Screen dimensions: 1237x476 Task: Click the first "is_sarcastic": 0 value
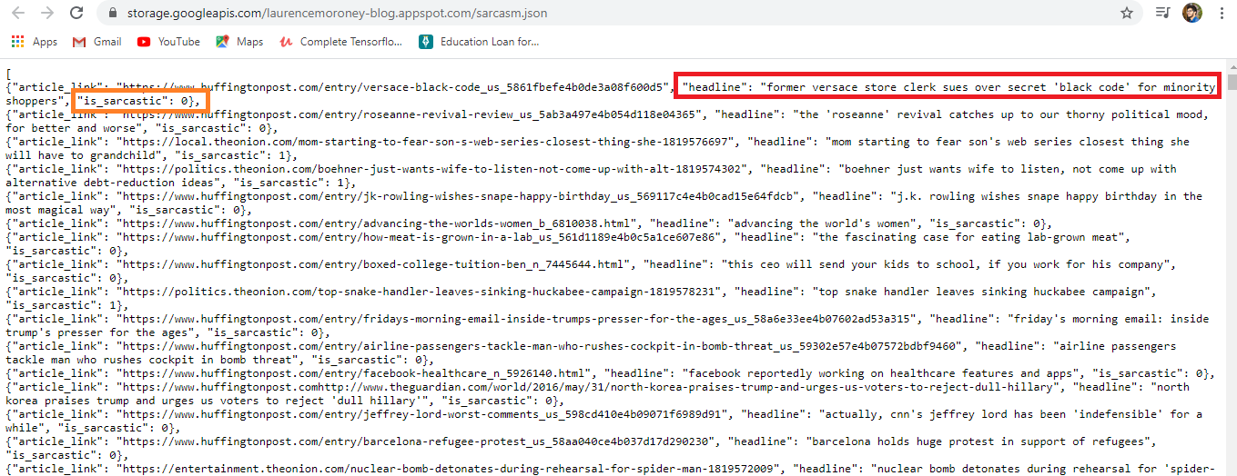(x=139, y=101)
